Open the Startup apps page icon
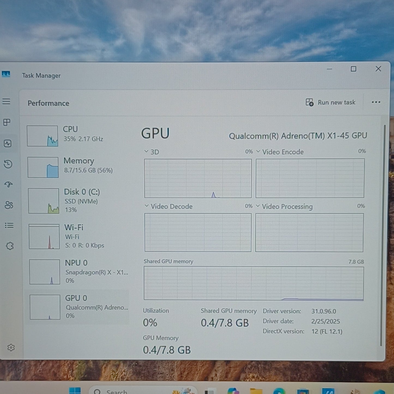The height and width of the screenshot is (394, 394). pos(8,184)
